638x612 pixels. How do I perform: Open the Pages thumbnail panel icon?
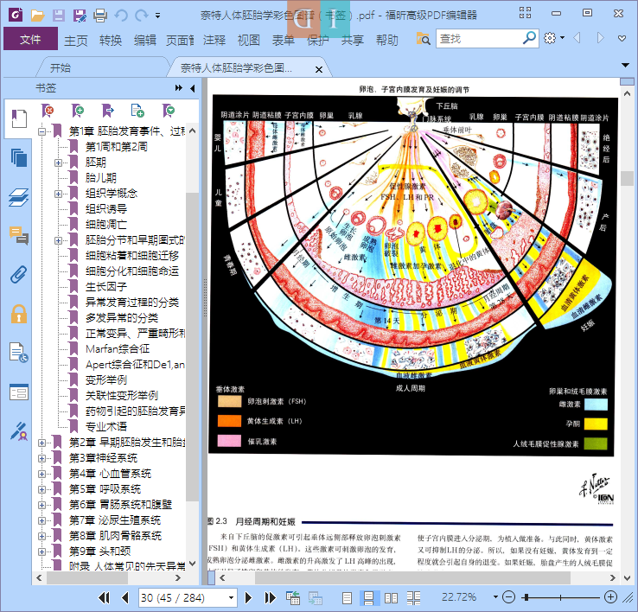pos(19,158)
